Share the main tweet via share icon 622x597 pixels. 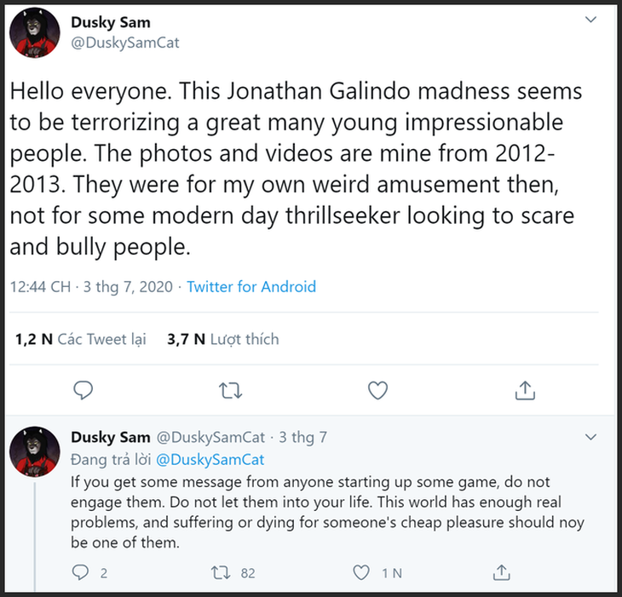pyautogui.click(x=526, y=390)
